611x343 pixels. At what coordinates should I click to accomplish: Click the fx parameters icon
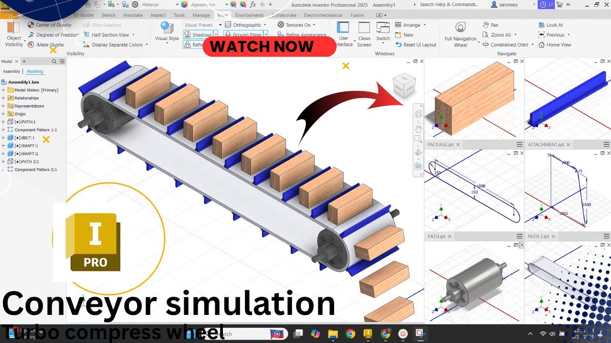pos(253,4)
